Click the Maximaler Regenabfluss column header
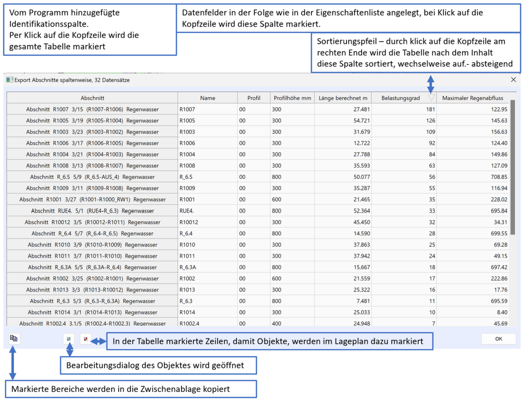Screen dimensions: 524x399 click(x=474, y=98)
